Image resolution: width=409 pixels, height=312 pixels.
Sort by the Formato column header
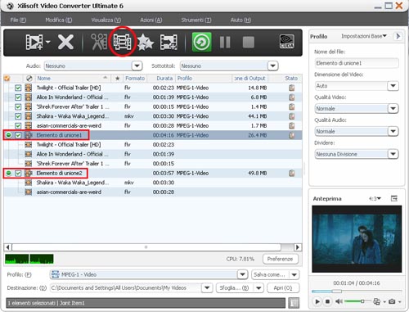135,79
